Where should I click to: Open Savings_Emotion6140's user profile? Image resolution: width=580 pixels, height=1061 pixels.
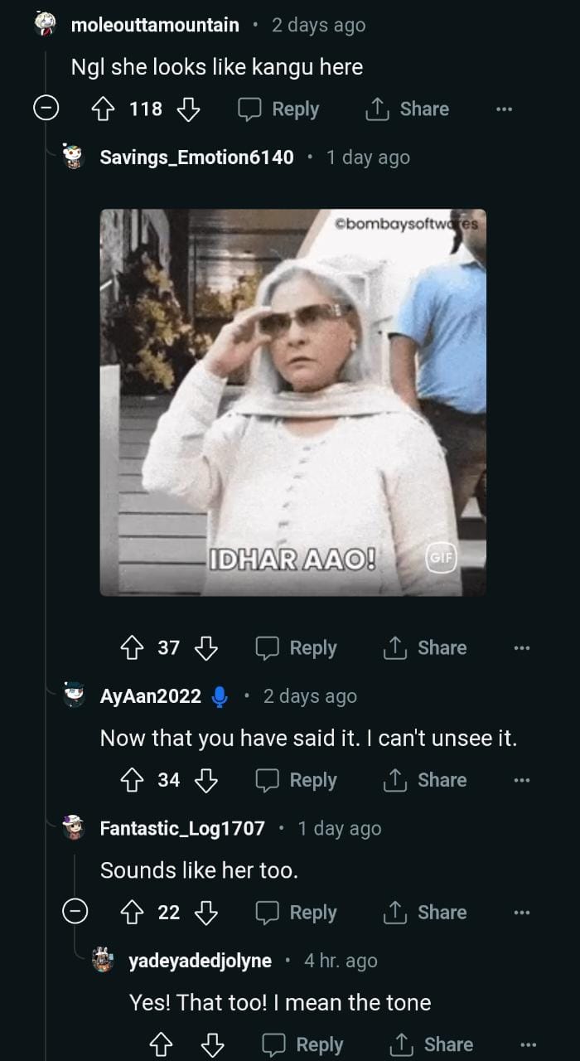point(196,157)
